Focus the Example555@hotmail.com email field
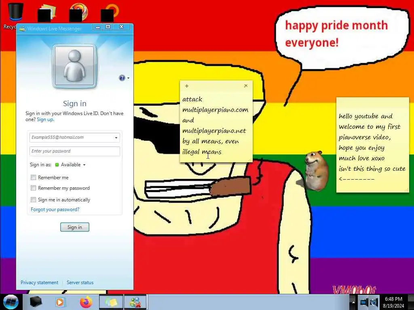Image resolution: width=414 pixels, height=310 pixels. coord(75,138)
